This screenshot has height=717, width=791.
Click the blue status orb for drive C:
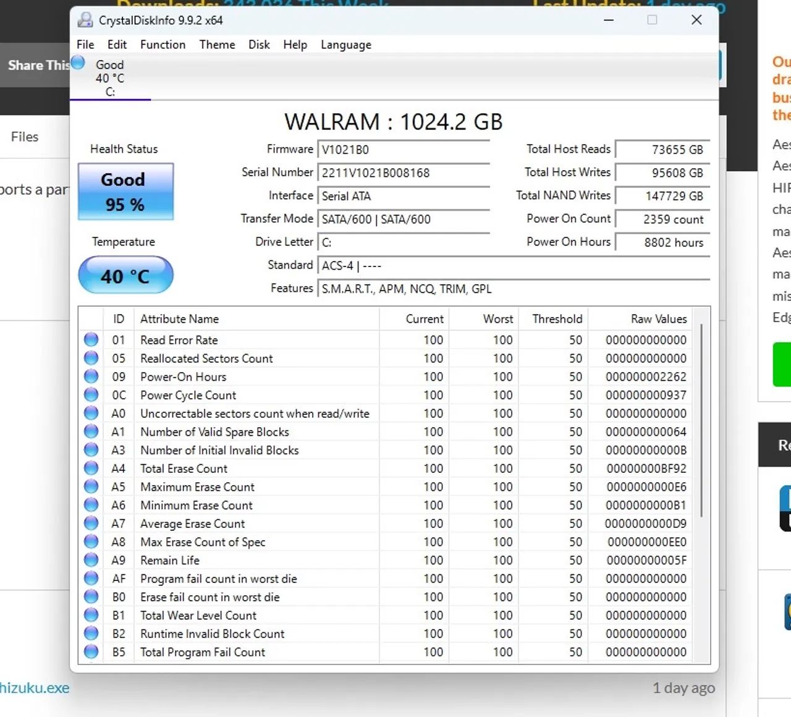(78, 62)
